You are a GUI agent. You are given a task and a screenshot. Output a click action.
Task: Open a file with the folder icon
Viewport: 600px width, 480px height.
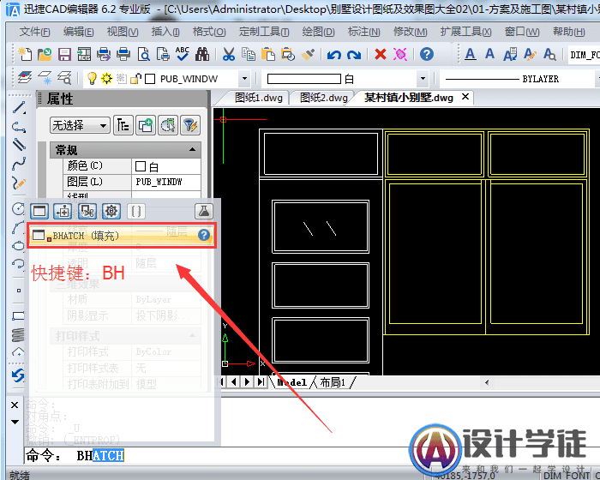45,54
